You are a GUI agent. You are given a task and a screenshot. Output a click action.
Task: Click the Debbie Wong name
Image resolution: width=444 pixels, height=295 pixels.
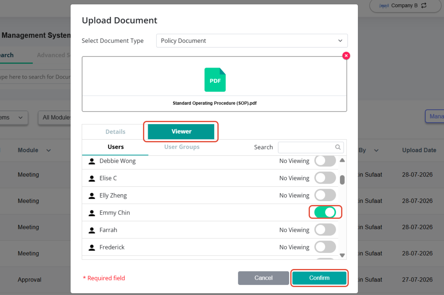coord(118,161)
